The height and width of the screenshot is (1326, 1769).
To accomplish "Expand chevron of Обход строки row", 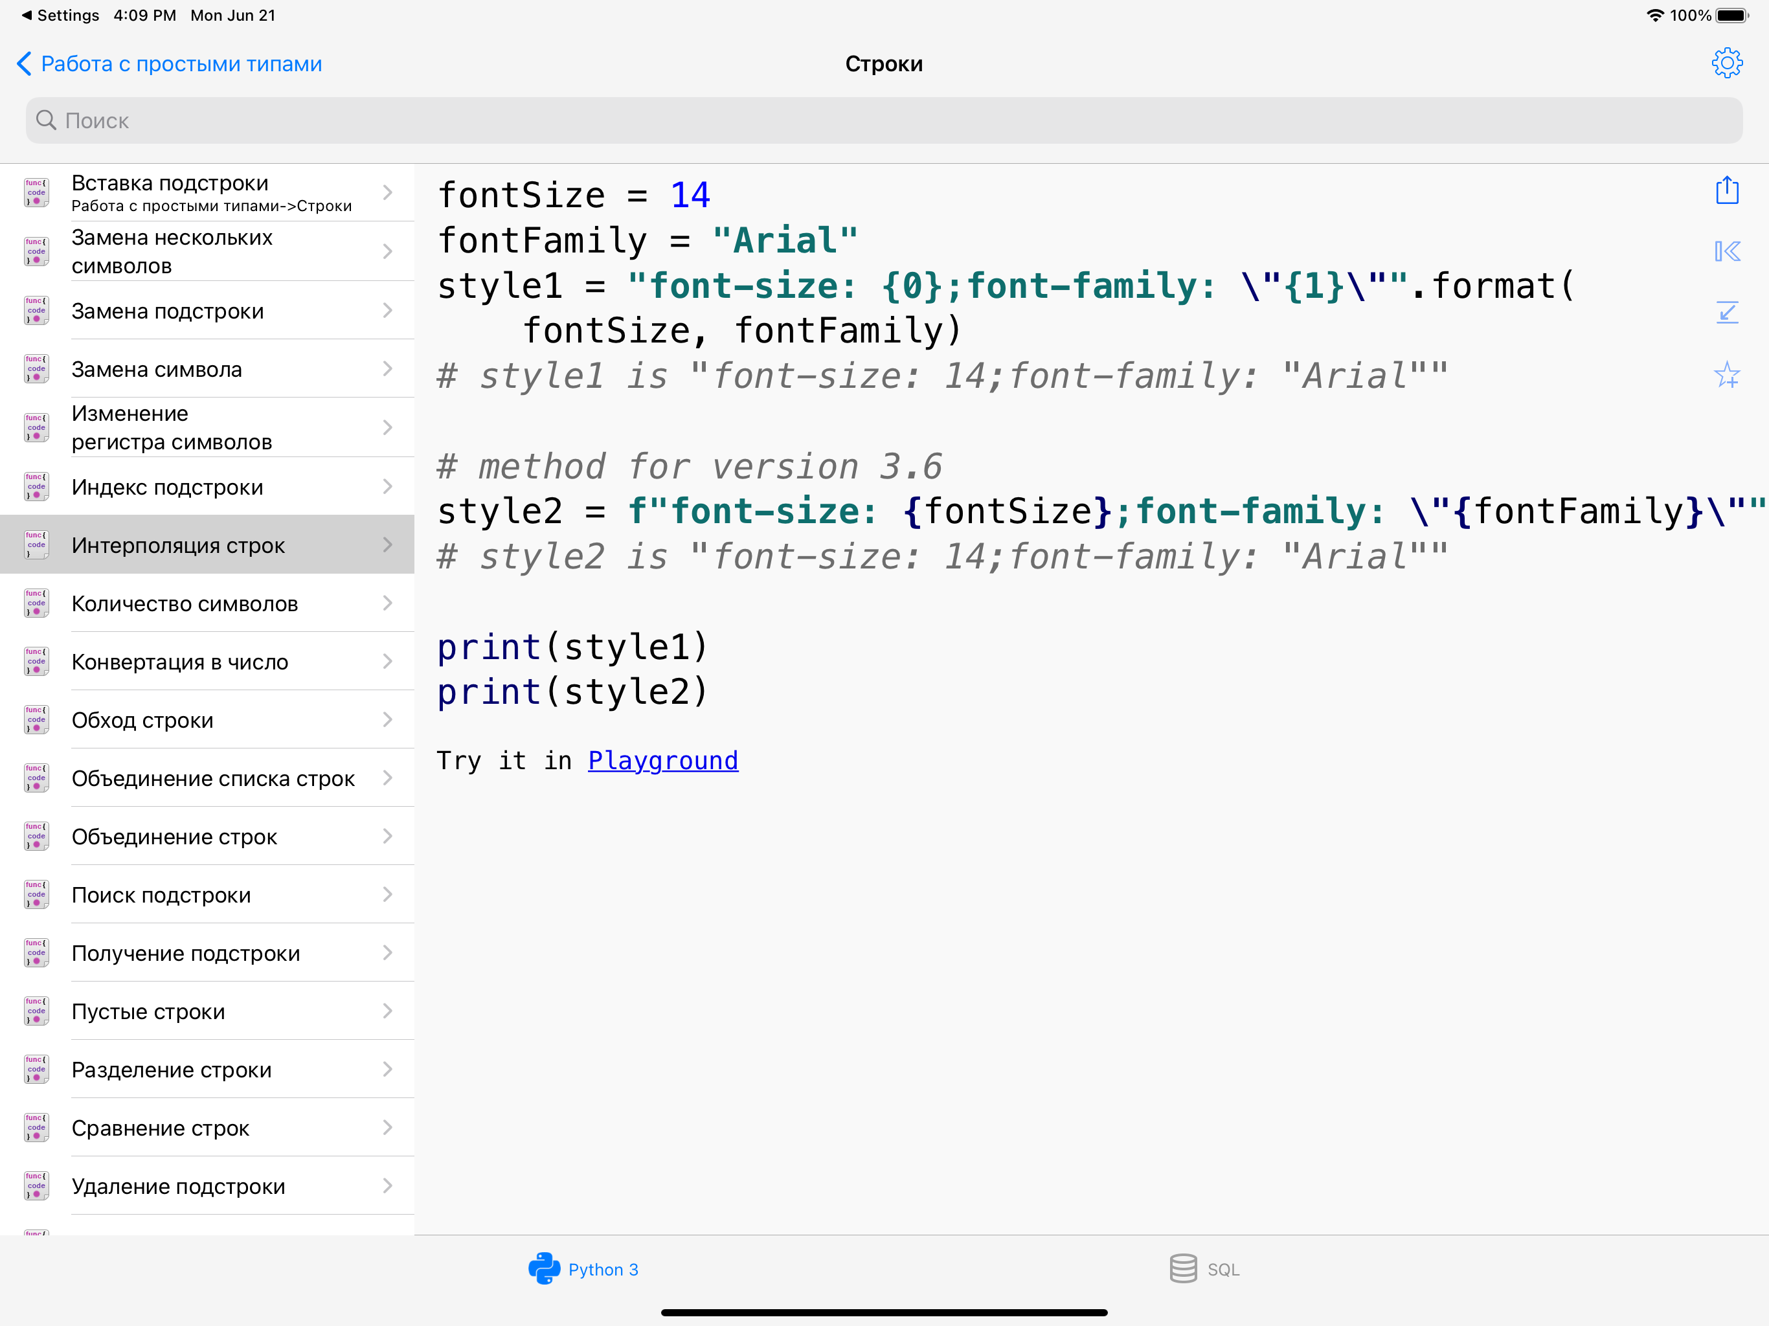I will [388, 720].
